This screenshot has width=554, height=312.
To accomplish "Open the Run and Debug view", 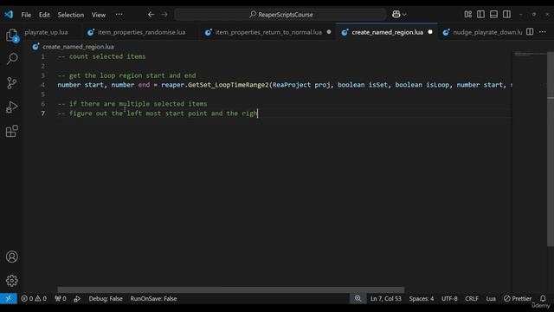I will (11, 107).
